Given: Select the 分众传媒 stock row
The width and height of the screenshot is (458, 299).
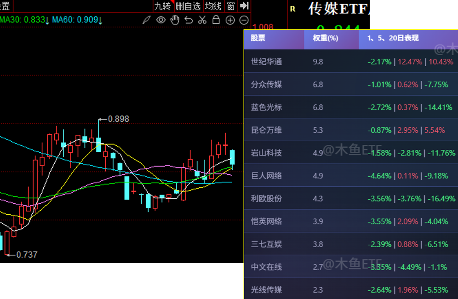Looking at the screenshot, I should [351, 85].
